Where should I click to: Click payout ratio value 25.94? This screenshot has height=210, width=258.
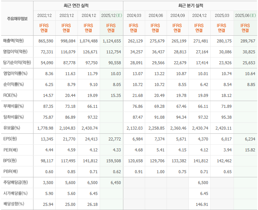point(48,204)
